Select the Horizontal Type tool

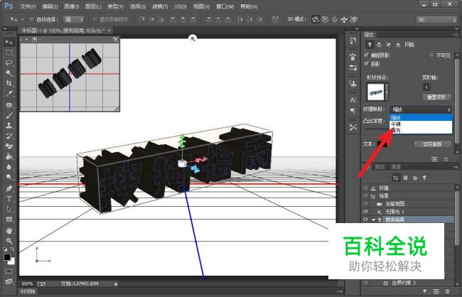point(9,198)
